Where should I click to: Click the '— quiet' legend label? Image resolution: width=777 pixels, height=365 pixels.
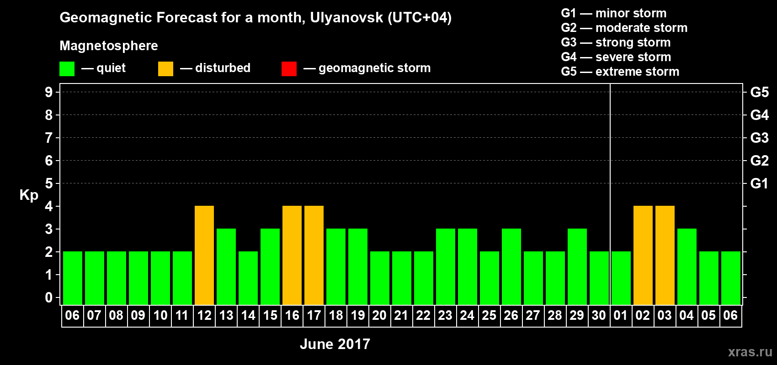103,68
